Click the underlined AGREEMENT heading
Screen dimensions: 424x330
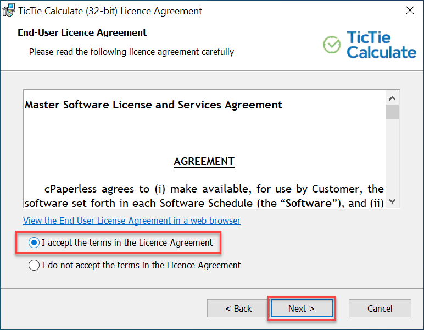coord(204,162)
